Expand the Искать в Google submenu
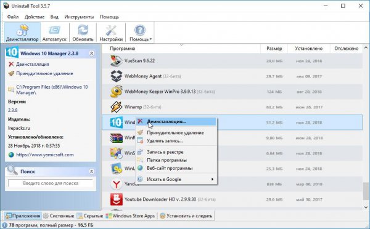The image size is (370, 229). click(x=176, y=179)
